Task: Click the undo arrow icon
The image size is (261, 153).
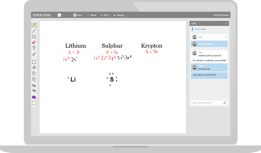Action: [x=34, y=91]
